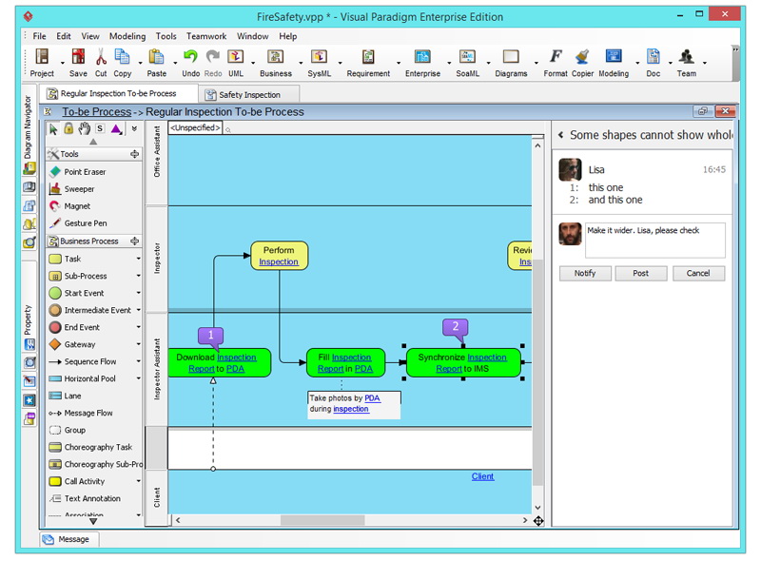The image size is (761, 561).
Task: Click comment marker 2 in diagram
Action: [456, 329]
